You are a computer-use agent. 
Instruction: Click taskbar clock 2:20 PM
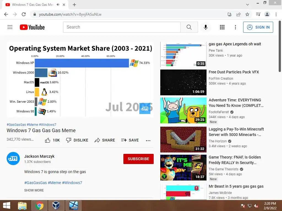(270, 206)
